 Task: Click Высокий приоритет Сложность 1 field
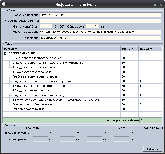point(40,133)
